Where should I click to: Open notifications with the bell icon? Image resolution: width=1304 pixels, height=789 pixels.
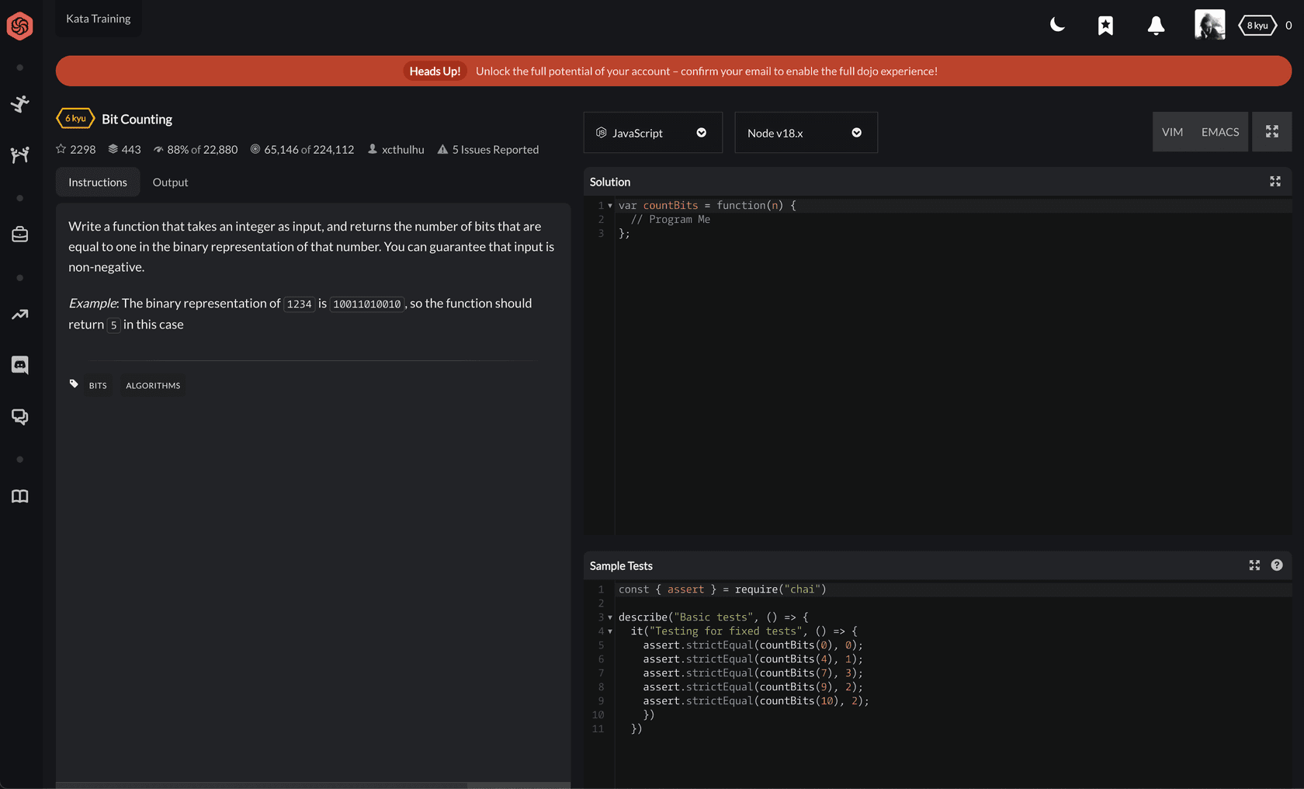[x=1156, y=25]
